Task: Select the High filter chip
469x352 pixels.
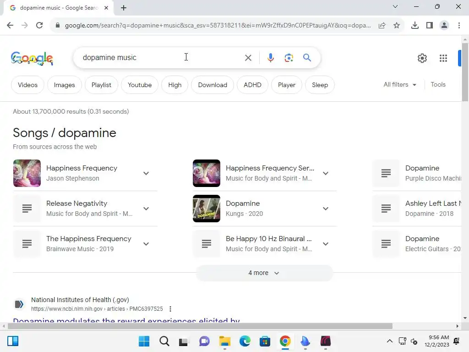Action: 175,85
